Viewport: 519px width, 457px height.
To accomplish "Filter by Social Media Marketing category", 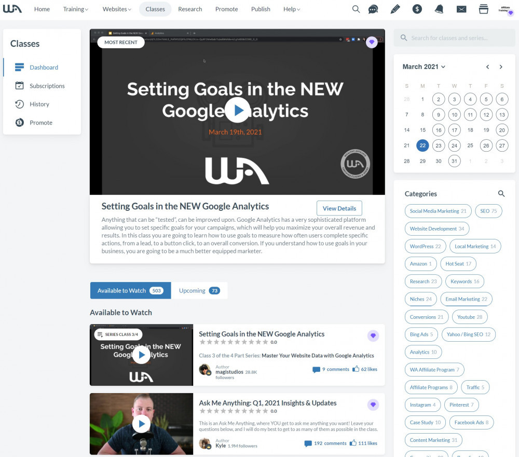I will click(438, 211).
